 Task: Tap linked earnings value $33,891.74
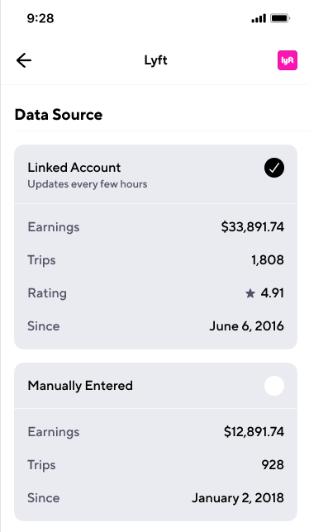point(252,227)
